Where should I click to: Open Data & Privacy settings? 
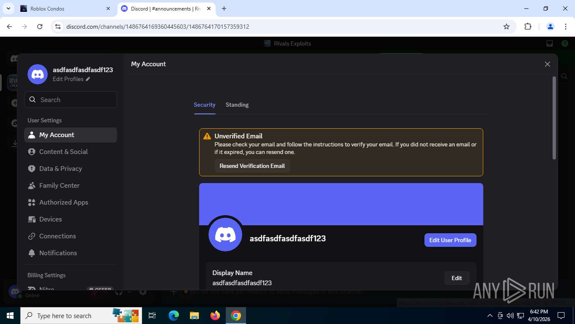tap(70, 169)
